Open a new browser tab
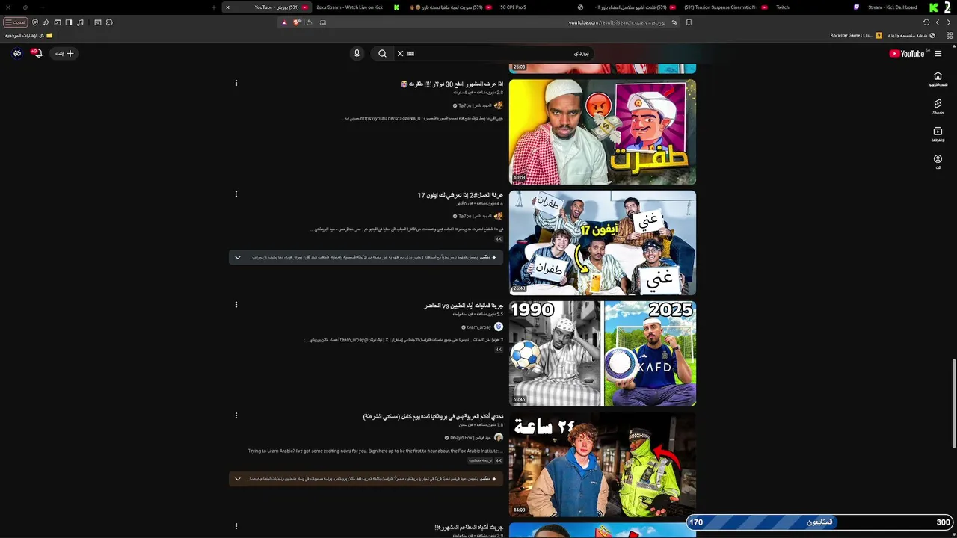Viewport: 957px width, 538px height. tap(213, 7)
